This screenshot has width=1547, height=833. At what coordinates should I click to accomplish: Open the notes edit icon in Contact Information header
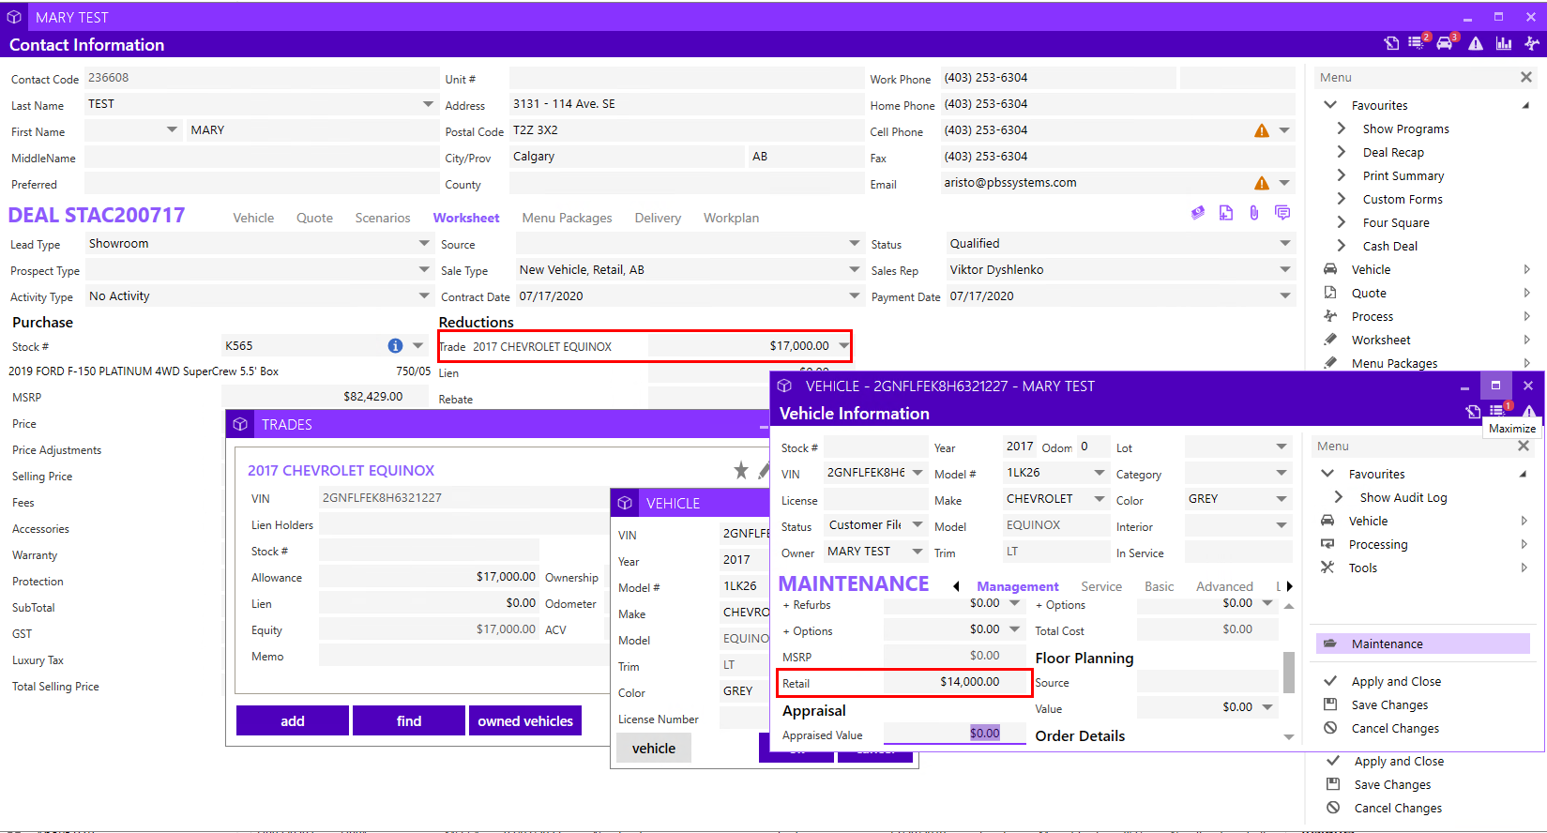pyautogui.click(x=1392, y=43)
